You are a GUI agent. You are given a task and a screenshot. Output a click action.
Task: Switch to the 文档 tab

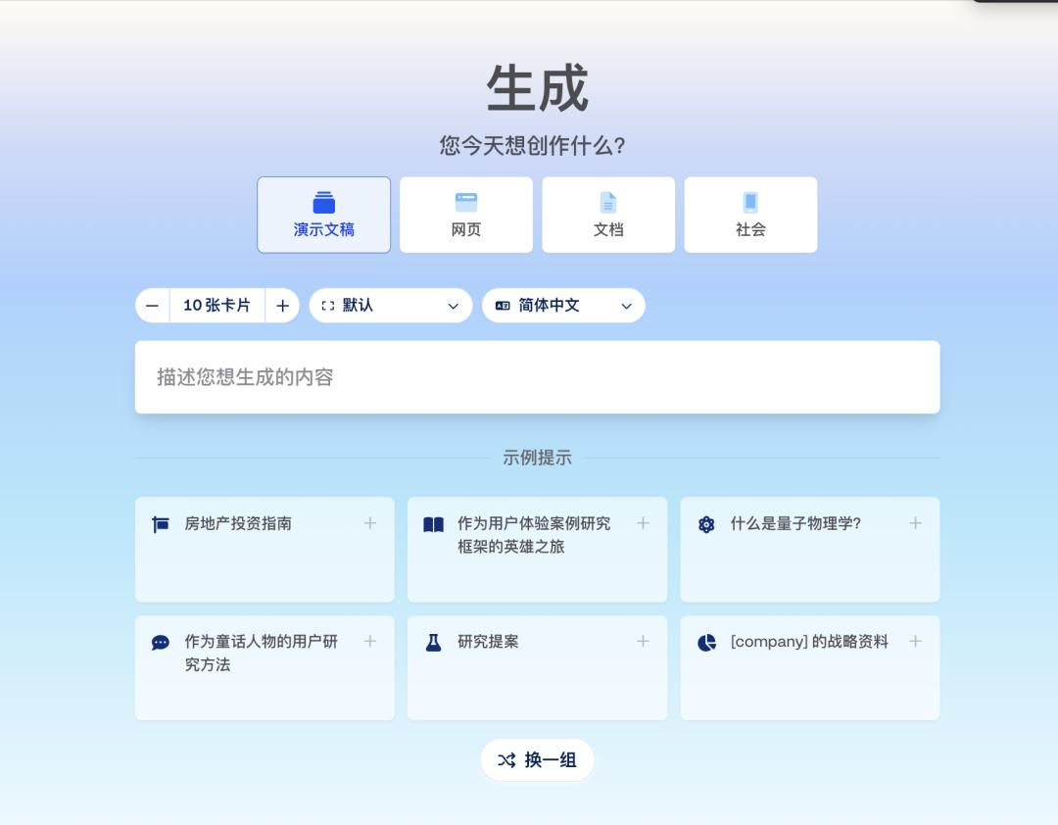(608, 215)
